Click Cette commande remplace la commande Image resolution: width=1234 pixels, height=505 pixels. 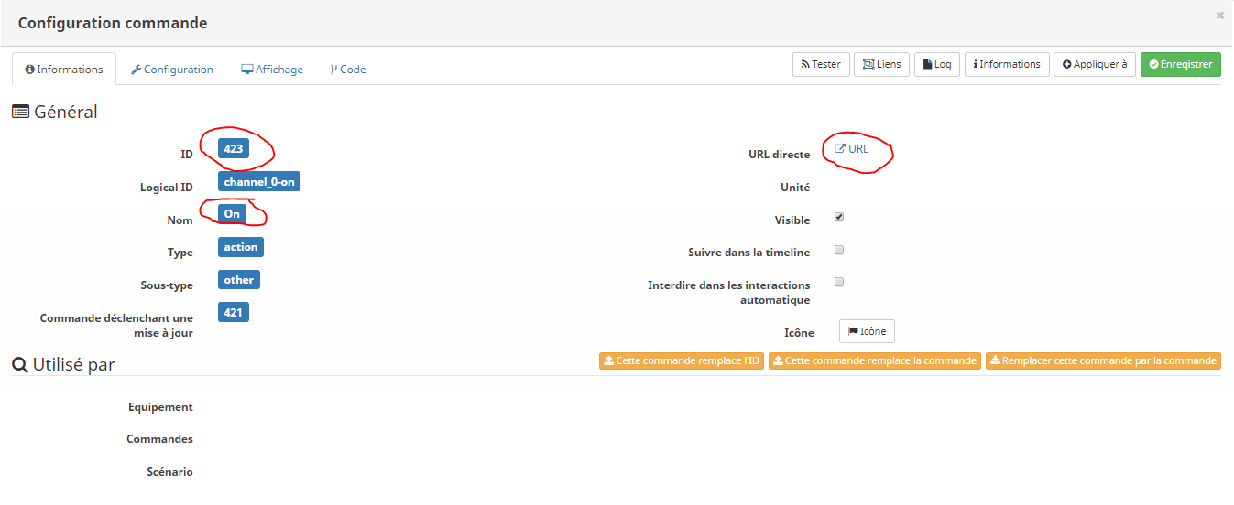pyautogui.click(x=875, y=360)
